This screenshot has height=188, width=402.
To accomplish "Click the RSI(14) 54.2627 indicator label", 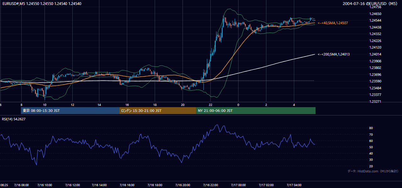I will tap(14, 119).
